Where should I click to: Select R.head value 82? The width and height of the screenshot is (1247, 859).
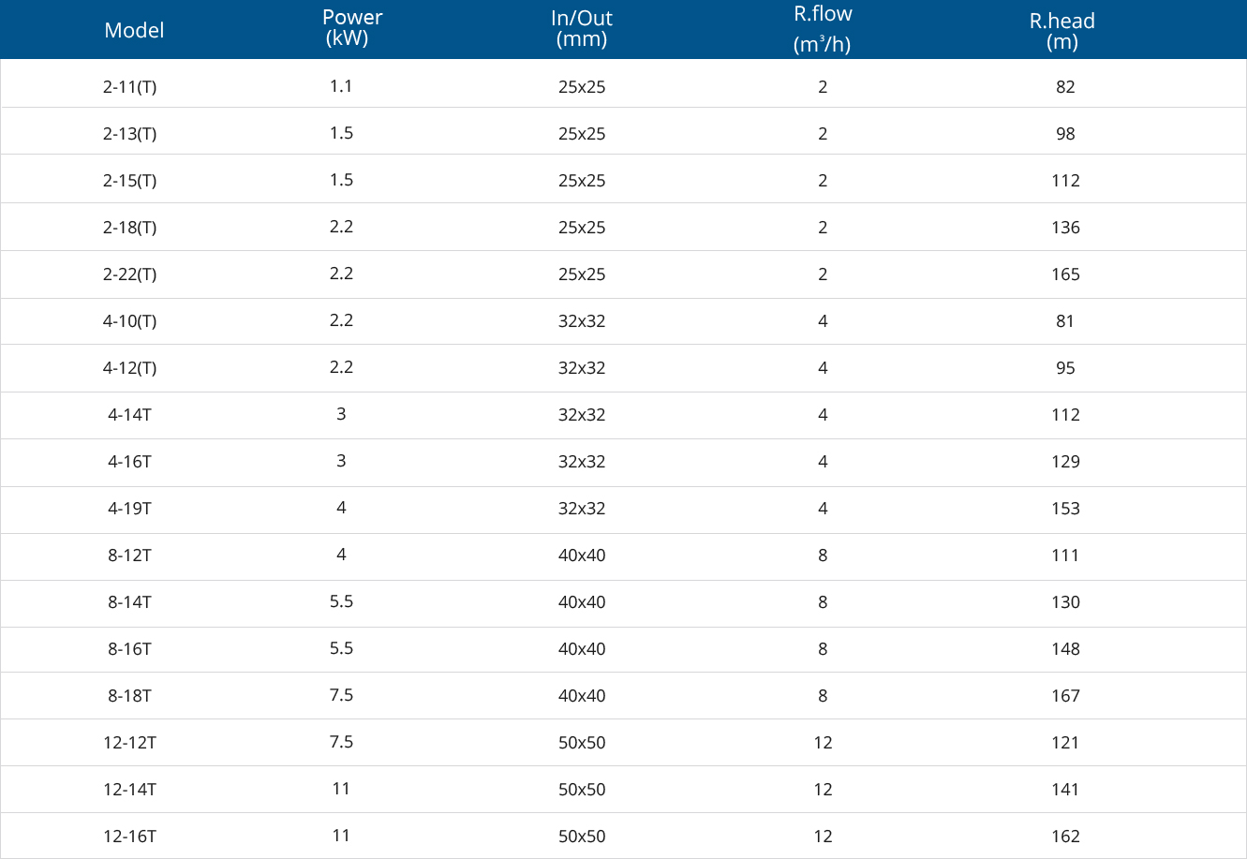[x=1065, y=87]
